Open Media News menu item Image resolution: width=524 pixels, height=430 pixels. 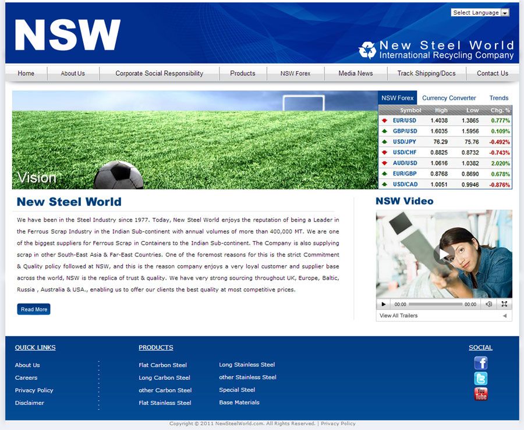(356, 73)
